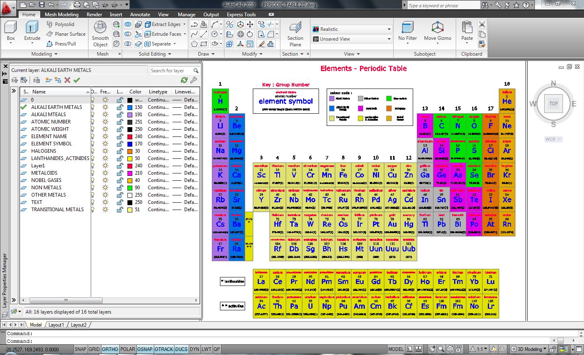Toggle the lock for METALOIDS layer
The image size is (584, 355).
point(120,173)
